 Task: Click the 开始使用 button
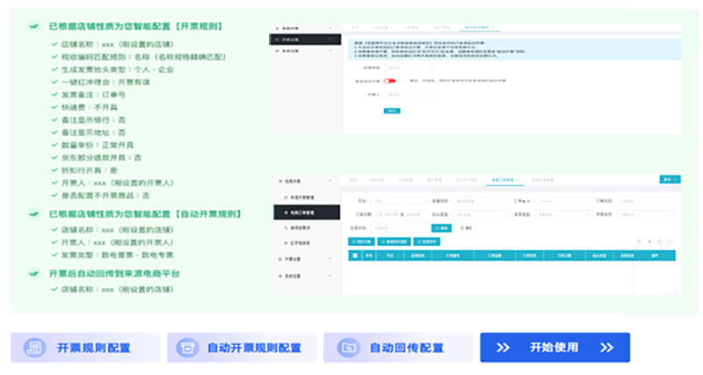pyautogui.click(x=554, y=348)
